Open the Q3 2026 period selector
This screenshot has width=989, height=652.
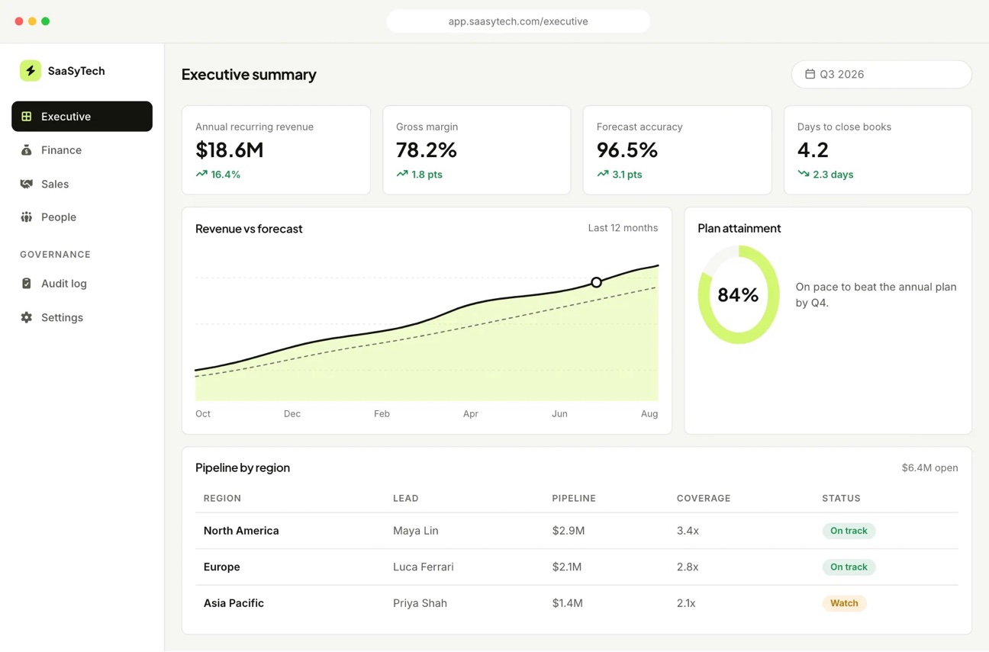tap(881, 74)
